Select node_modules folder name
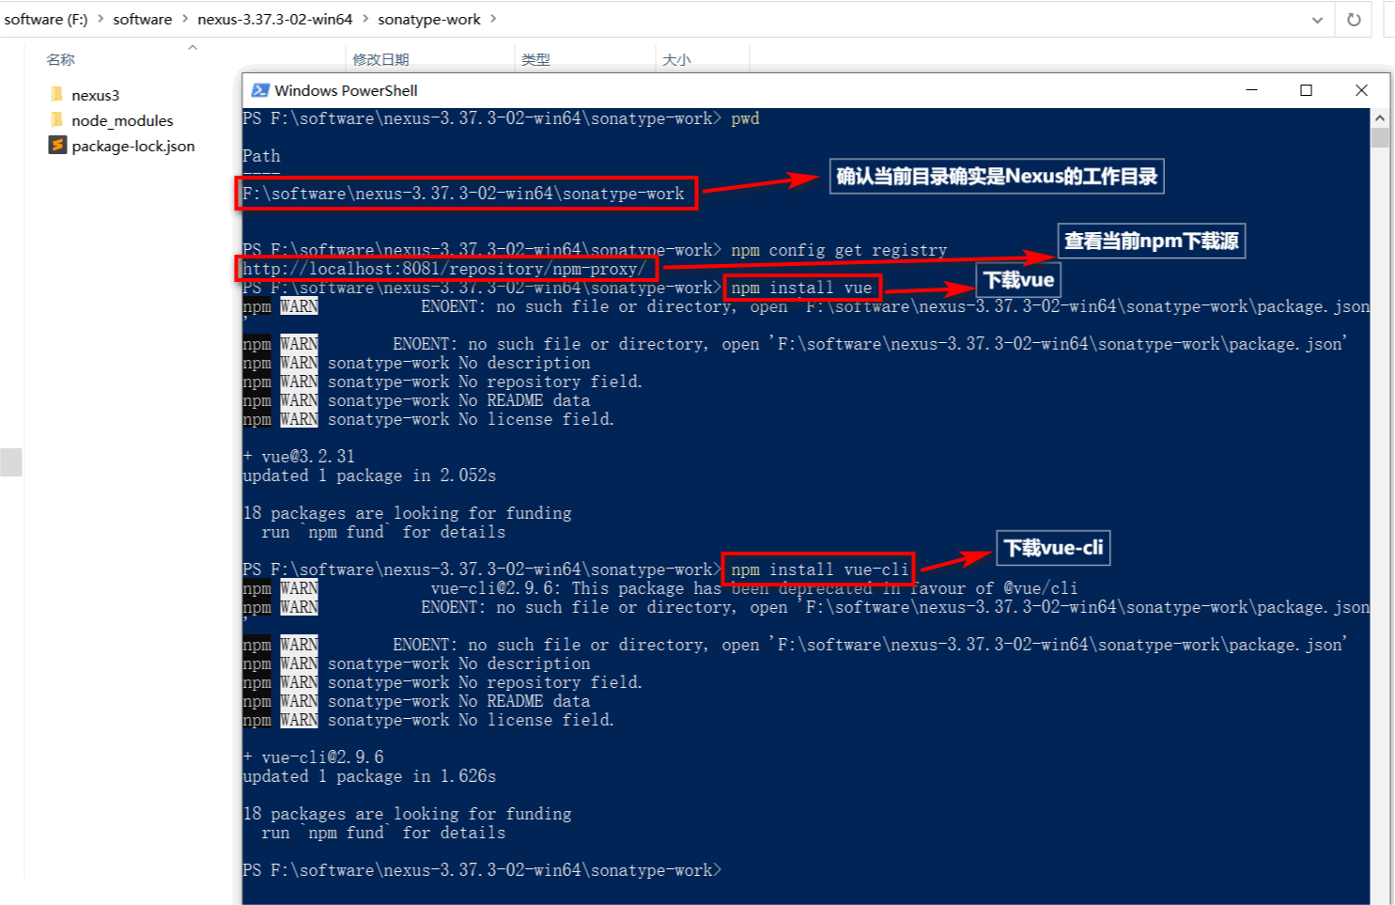 (122, 120)
